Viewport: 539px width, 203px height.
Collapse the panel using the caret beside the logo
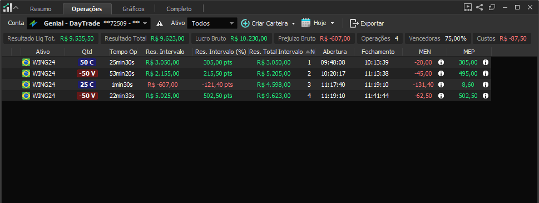16,8
